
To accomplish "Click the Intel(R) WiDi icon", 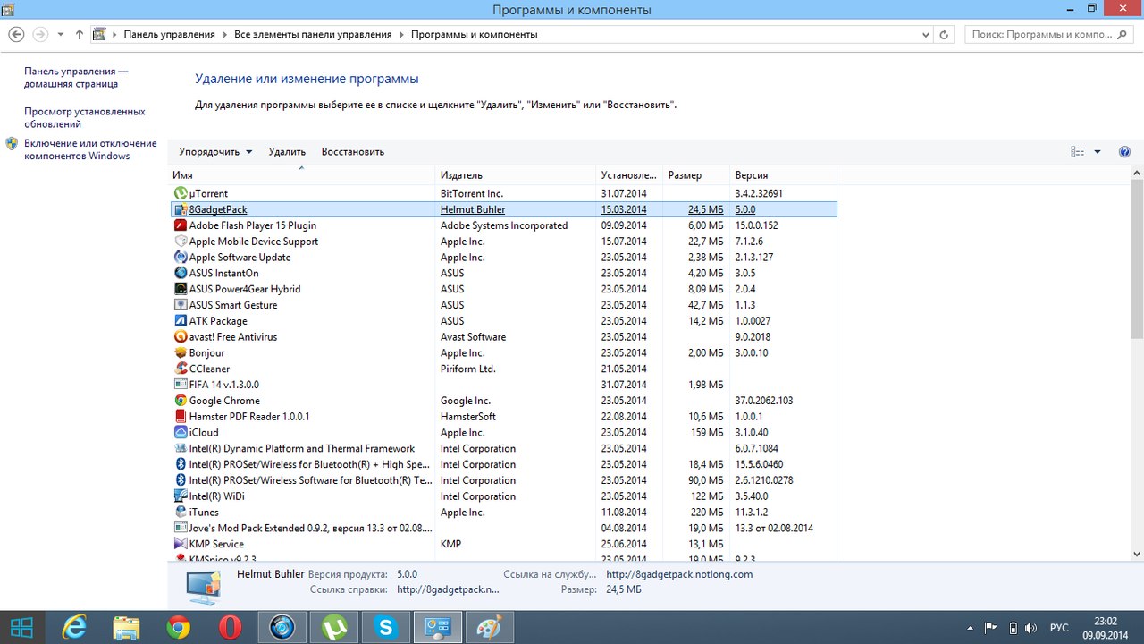I will 181,496.
